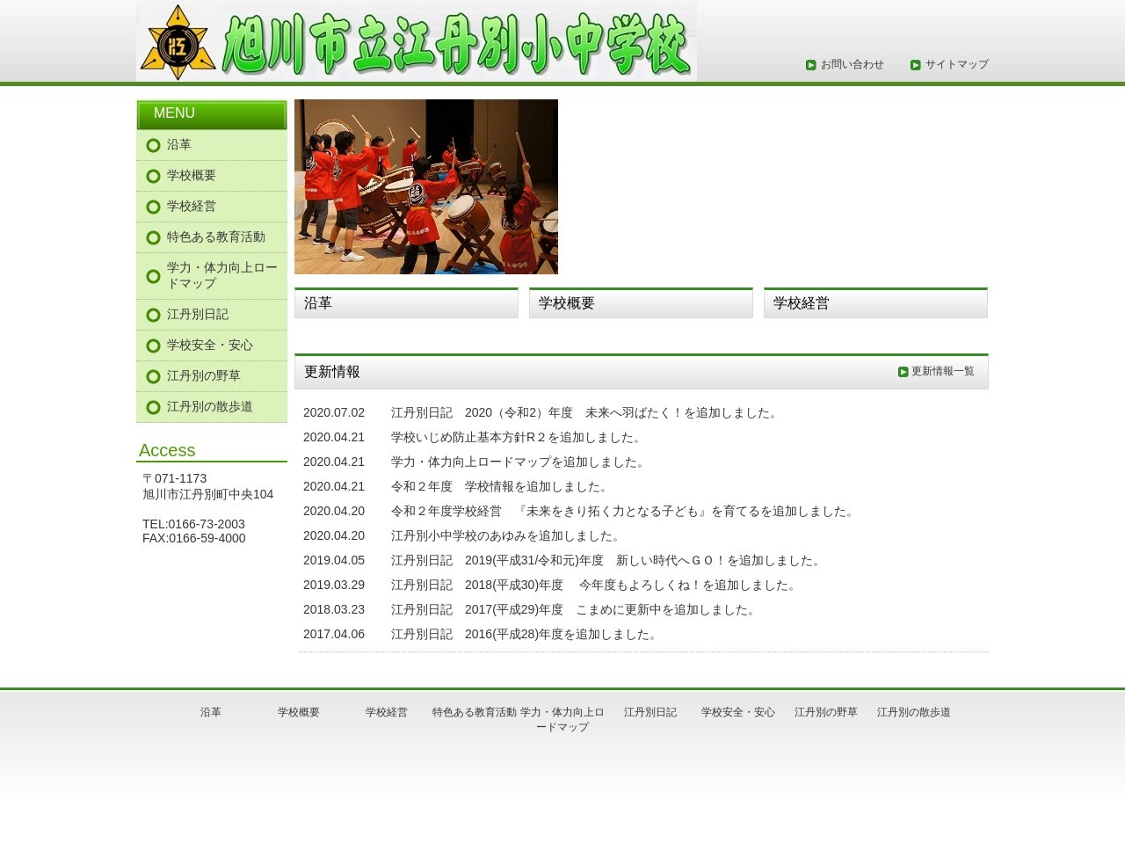
Task: Click the circle bullet next to 江丹別の野草 in sidebar
Action: [153, 376]
